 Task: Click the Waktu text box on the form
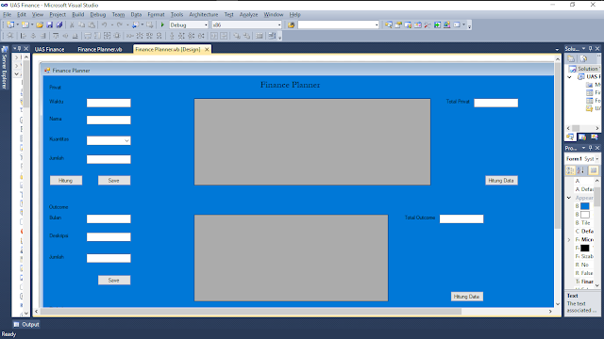click(109, 103)
